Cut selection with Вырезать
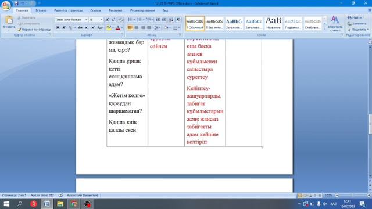This screenshot has width=372, height=209. pyautogui.click(x=27, y=18)
